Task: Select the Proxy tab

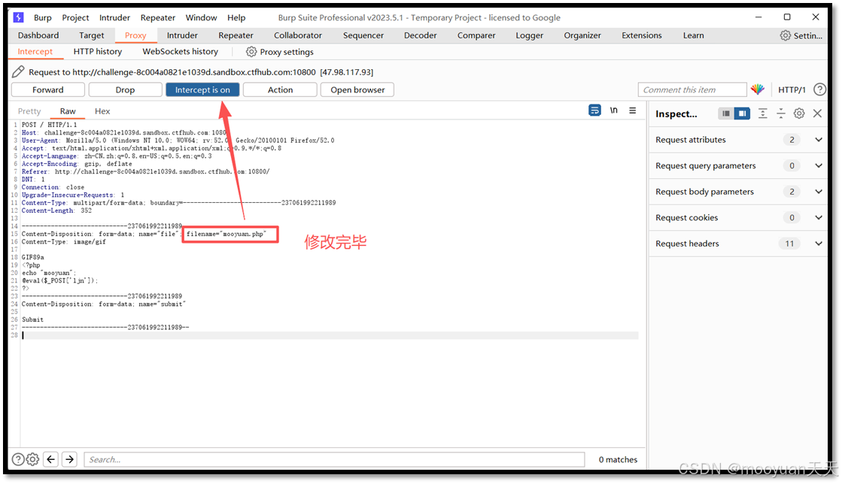Action: pyautogui.click(x=135, y=35)
